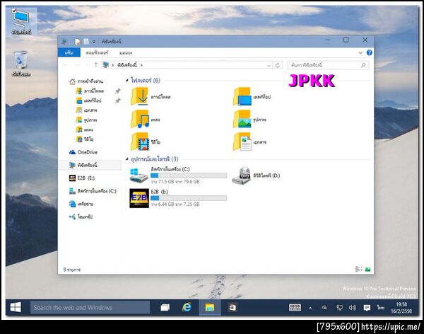424x334 pixels.
Task: Launch Internet Explorer from taskbar
Action: point(187,307)
